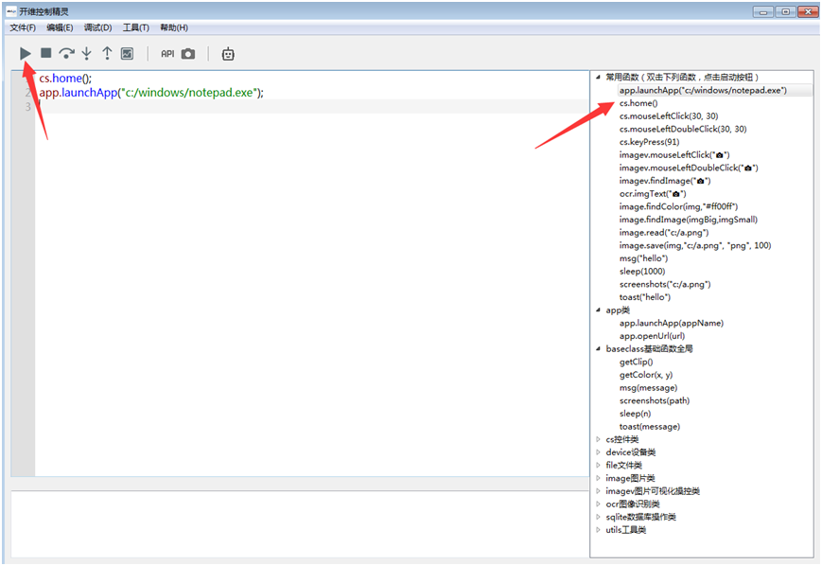
Task: Open the 文件(F) menu
Action: [x=23, y=27]
